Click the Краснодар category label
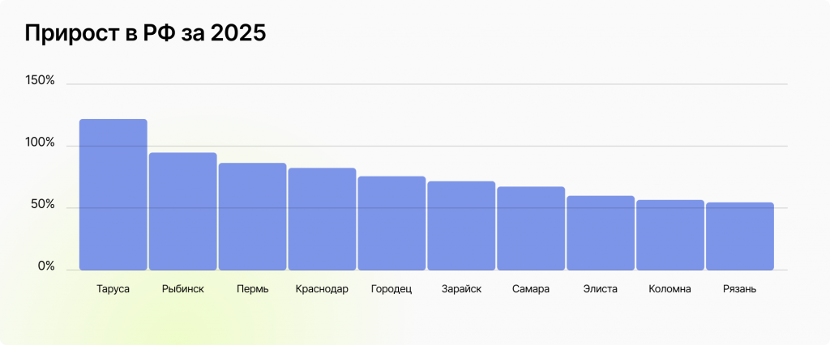This screenshot has width=830, height=345. (x=322, y=289)
